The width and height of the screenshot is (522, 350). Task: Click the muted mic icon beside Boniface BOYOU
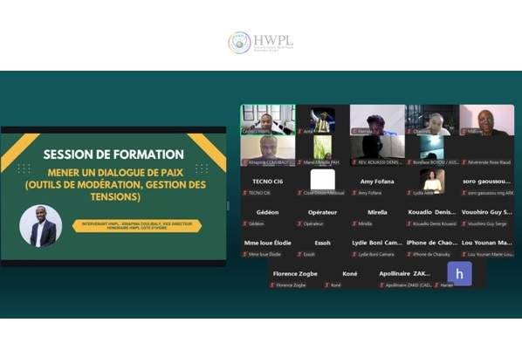click(409, 162)
